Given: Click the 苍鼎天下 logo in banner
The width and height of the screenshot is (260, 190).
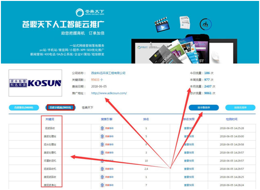Looking at the screenshot, I should (90, 13).
